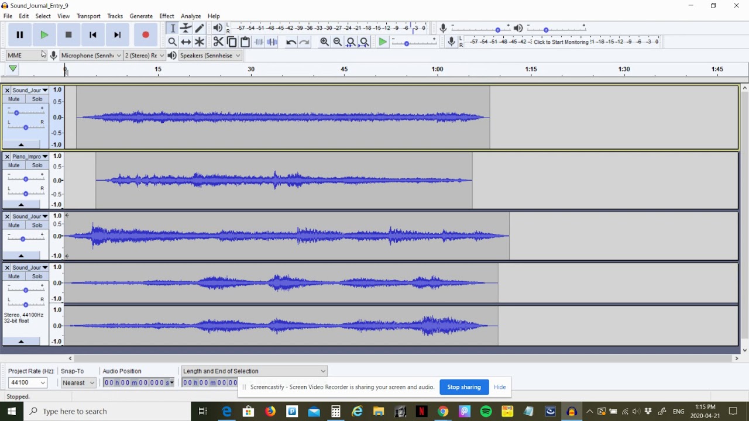This screenshot has height=421, width=749.
Task: Open the 2 (Stereo) recording channels dropdown
Action: pos(144,56)
